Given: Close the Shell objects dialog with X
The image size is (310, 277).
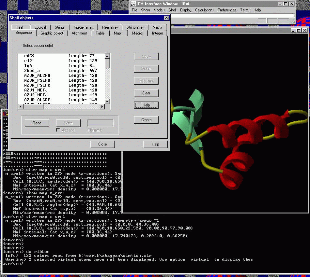Looking at the screenshot, I should click(x=166, y=18).
